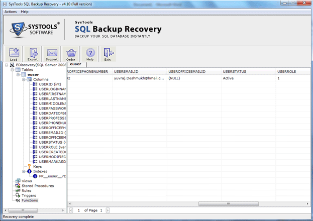Go to next page using arrow
Viewport: 313px width, 221px height.
coord(107,210)
